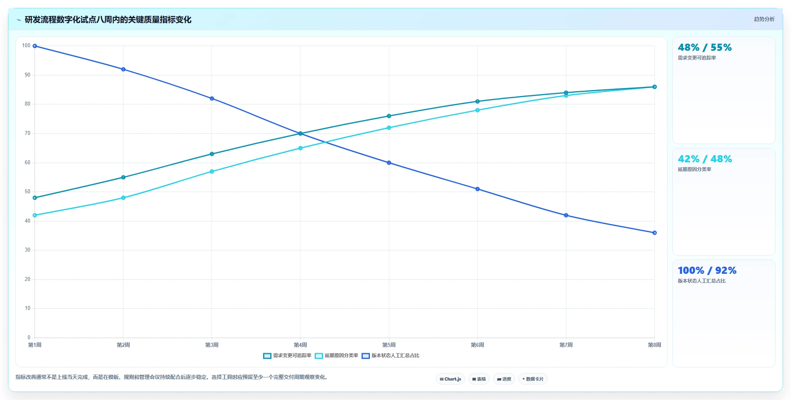The height and width of the screenshot is (400, 791).
Task: Select the 第1周 point at 100 on blue line
Action: (x=35, y=46)
